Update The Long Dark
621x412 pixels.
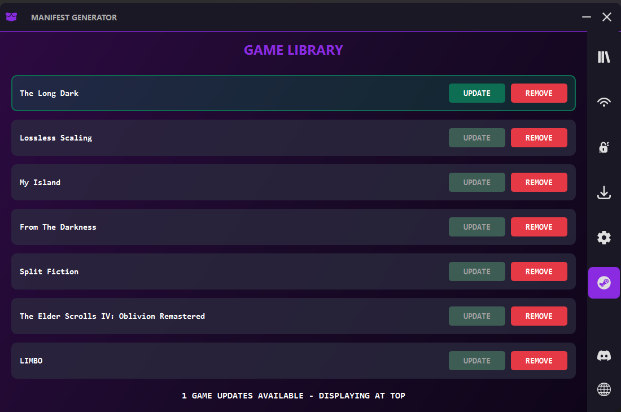pyautogui.click(x=476, y=93)
